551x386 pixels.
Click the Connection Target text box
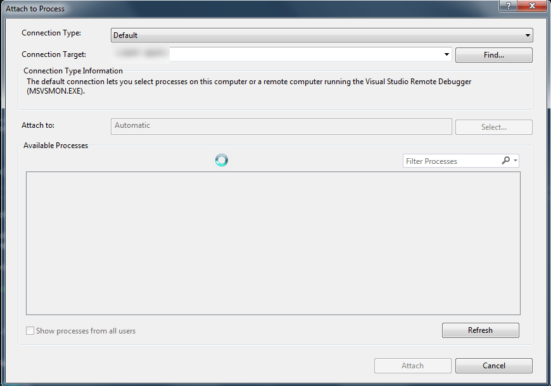click(x=304, y=54)
